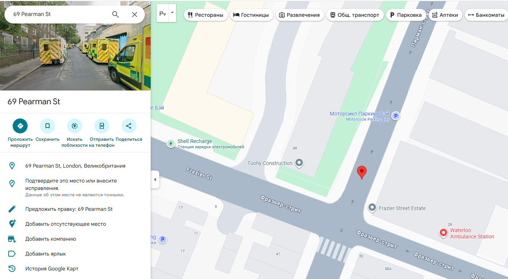Screen dimensions: 508x279
Task: Clear the search with the X button
Action: [135, 15]
